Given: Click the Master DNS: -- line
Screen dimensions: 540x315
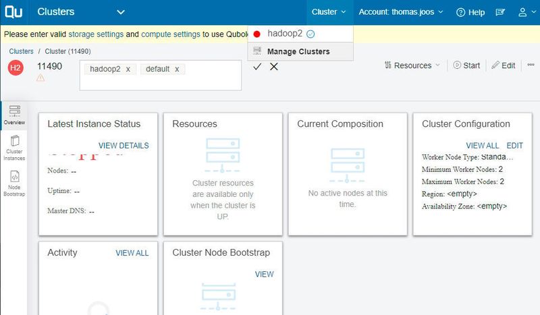Looking at the screenshot, I should [71, 210].
